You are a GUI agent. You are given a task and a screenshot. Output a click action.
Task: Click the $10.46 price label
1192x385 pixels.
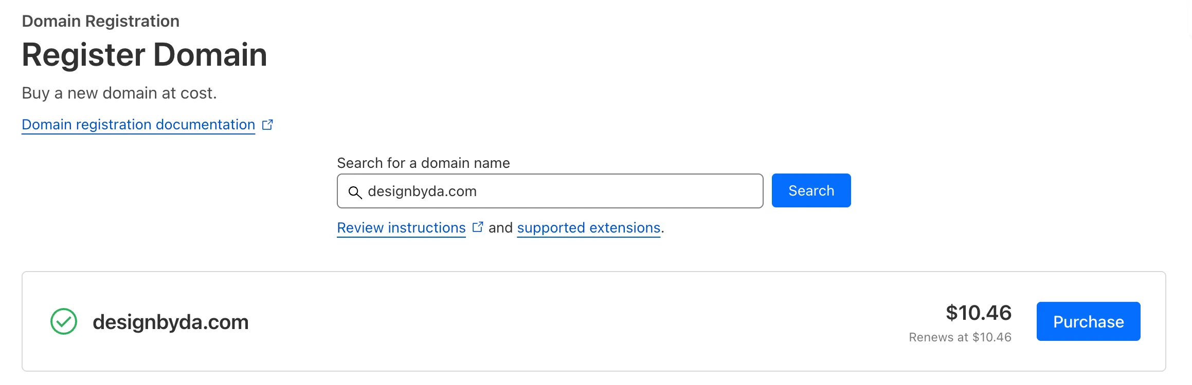(x=979, y=313)
